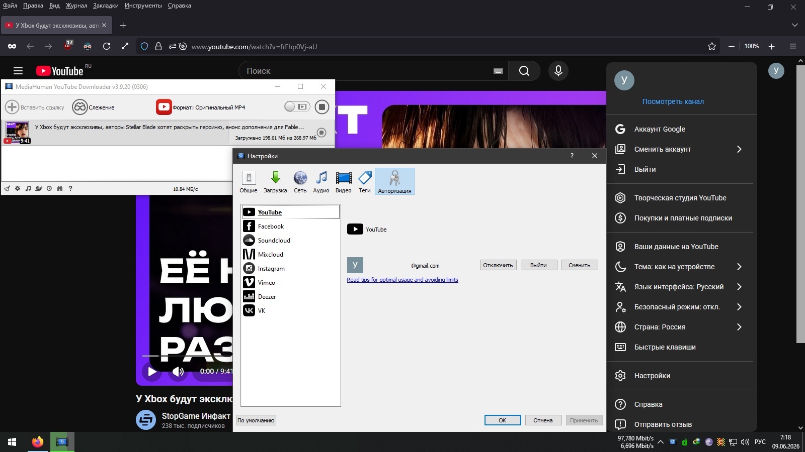Image resolution: width=805 pixels, height=452 pixels.
Task: Click Выйти in the YouTube account menu
Action: coord(680,169)
